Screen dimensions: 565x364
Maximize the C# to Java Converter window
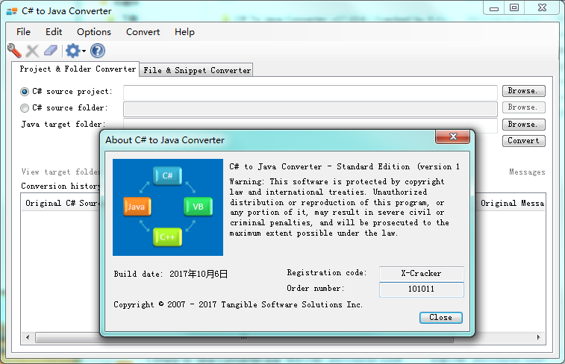[x=514, y=8]
